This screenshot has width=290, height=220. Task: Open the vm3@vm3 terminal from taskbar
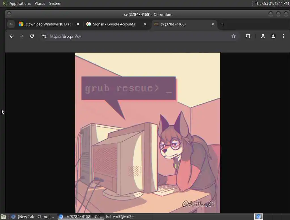click(x=121, y=217)
